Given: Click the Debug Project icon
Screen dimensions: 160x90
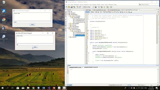Looking at the screenshot, I should [107, 7].
